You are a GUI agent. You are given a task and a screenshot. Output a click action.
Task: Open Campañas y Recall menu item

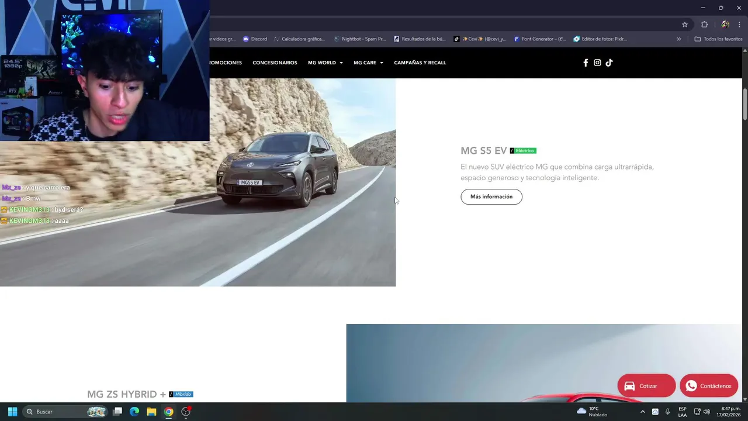420,63
